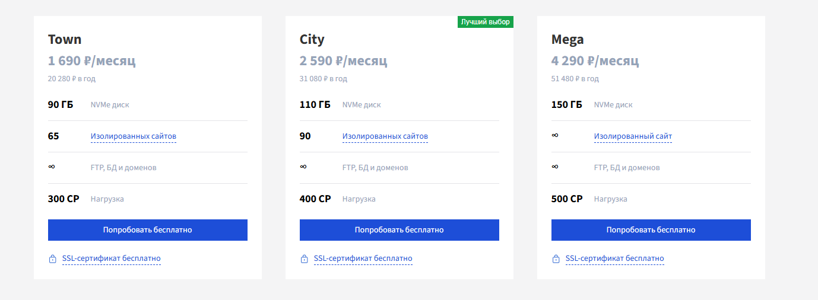Click NVMe диск label in Mega card

613,105
